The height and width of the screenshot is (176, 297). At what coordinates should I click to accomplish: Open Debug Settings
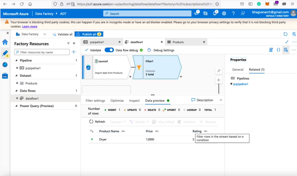coord(161,50)
